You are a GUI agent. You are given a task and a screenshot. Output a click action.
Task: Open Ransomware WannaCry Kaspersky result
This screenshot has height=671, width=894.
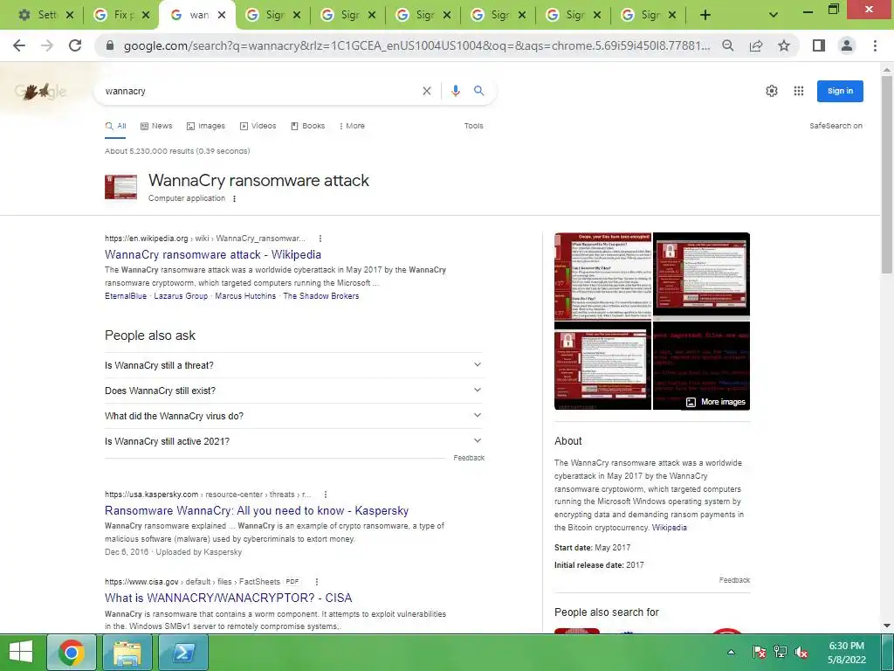pyautogui.click(x=257, y=510)
